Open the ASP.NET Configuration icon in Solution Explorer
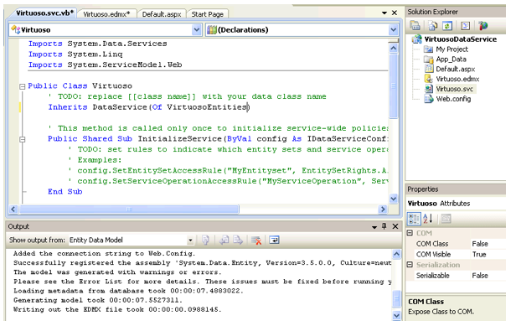Screen dimensions: 516x331 click(x=483, y=26)
